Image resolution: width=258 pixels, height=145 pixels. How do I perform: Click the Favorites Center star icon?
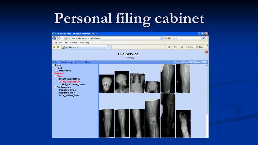pos(54,47)
